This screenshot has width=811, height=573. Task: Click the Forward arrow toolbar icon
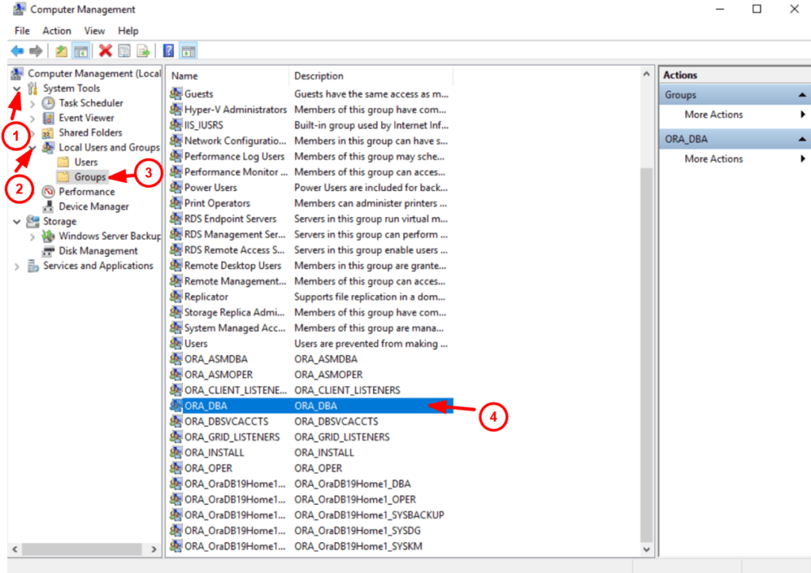(x=36, y=51)
